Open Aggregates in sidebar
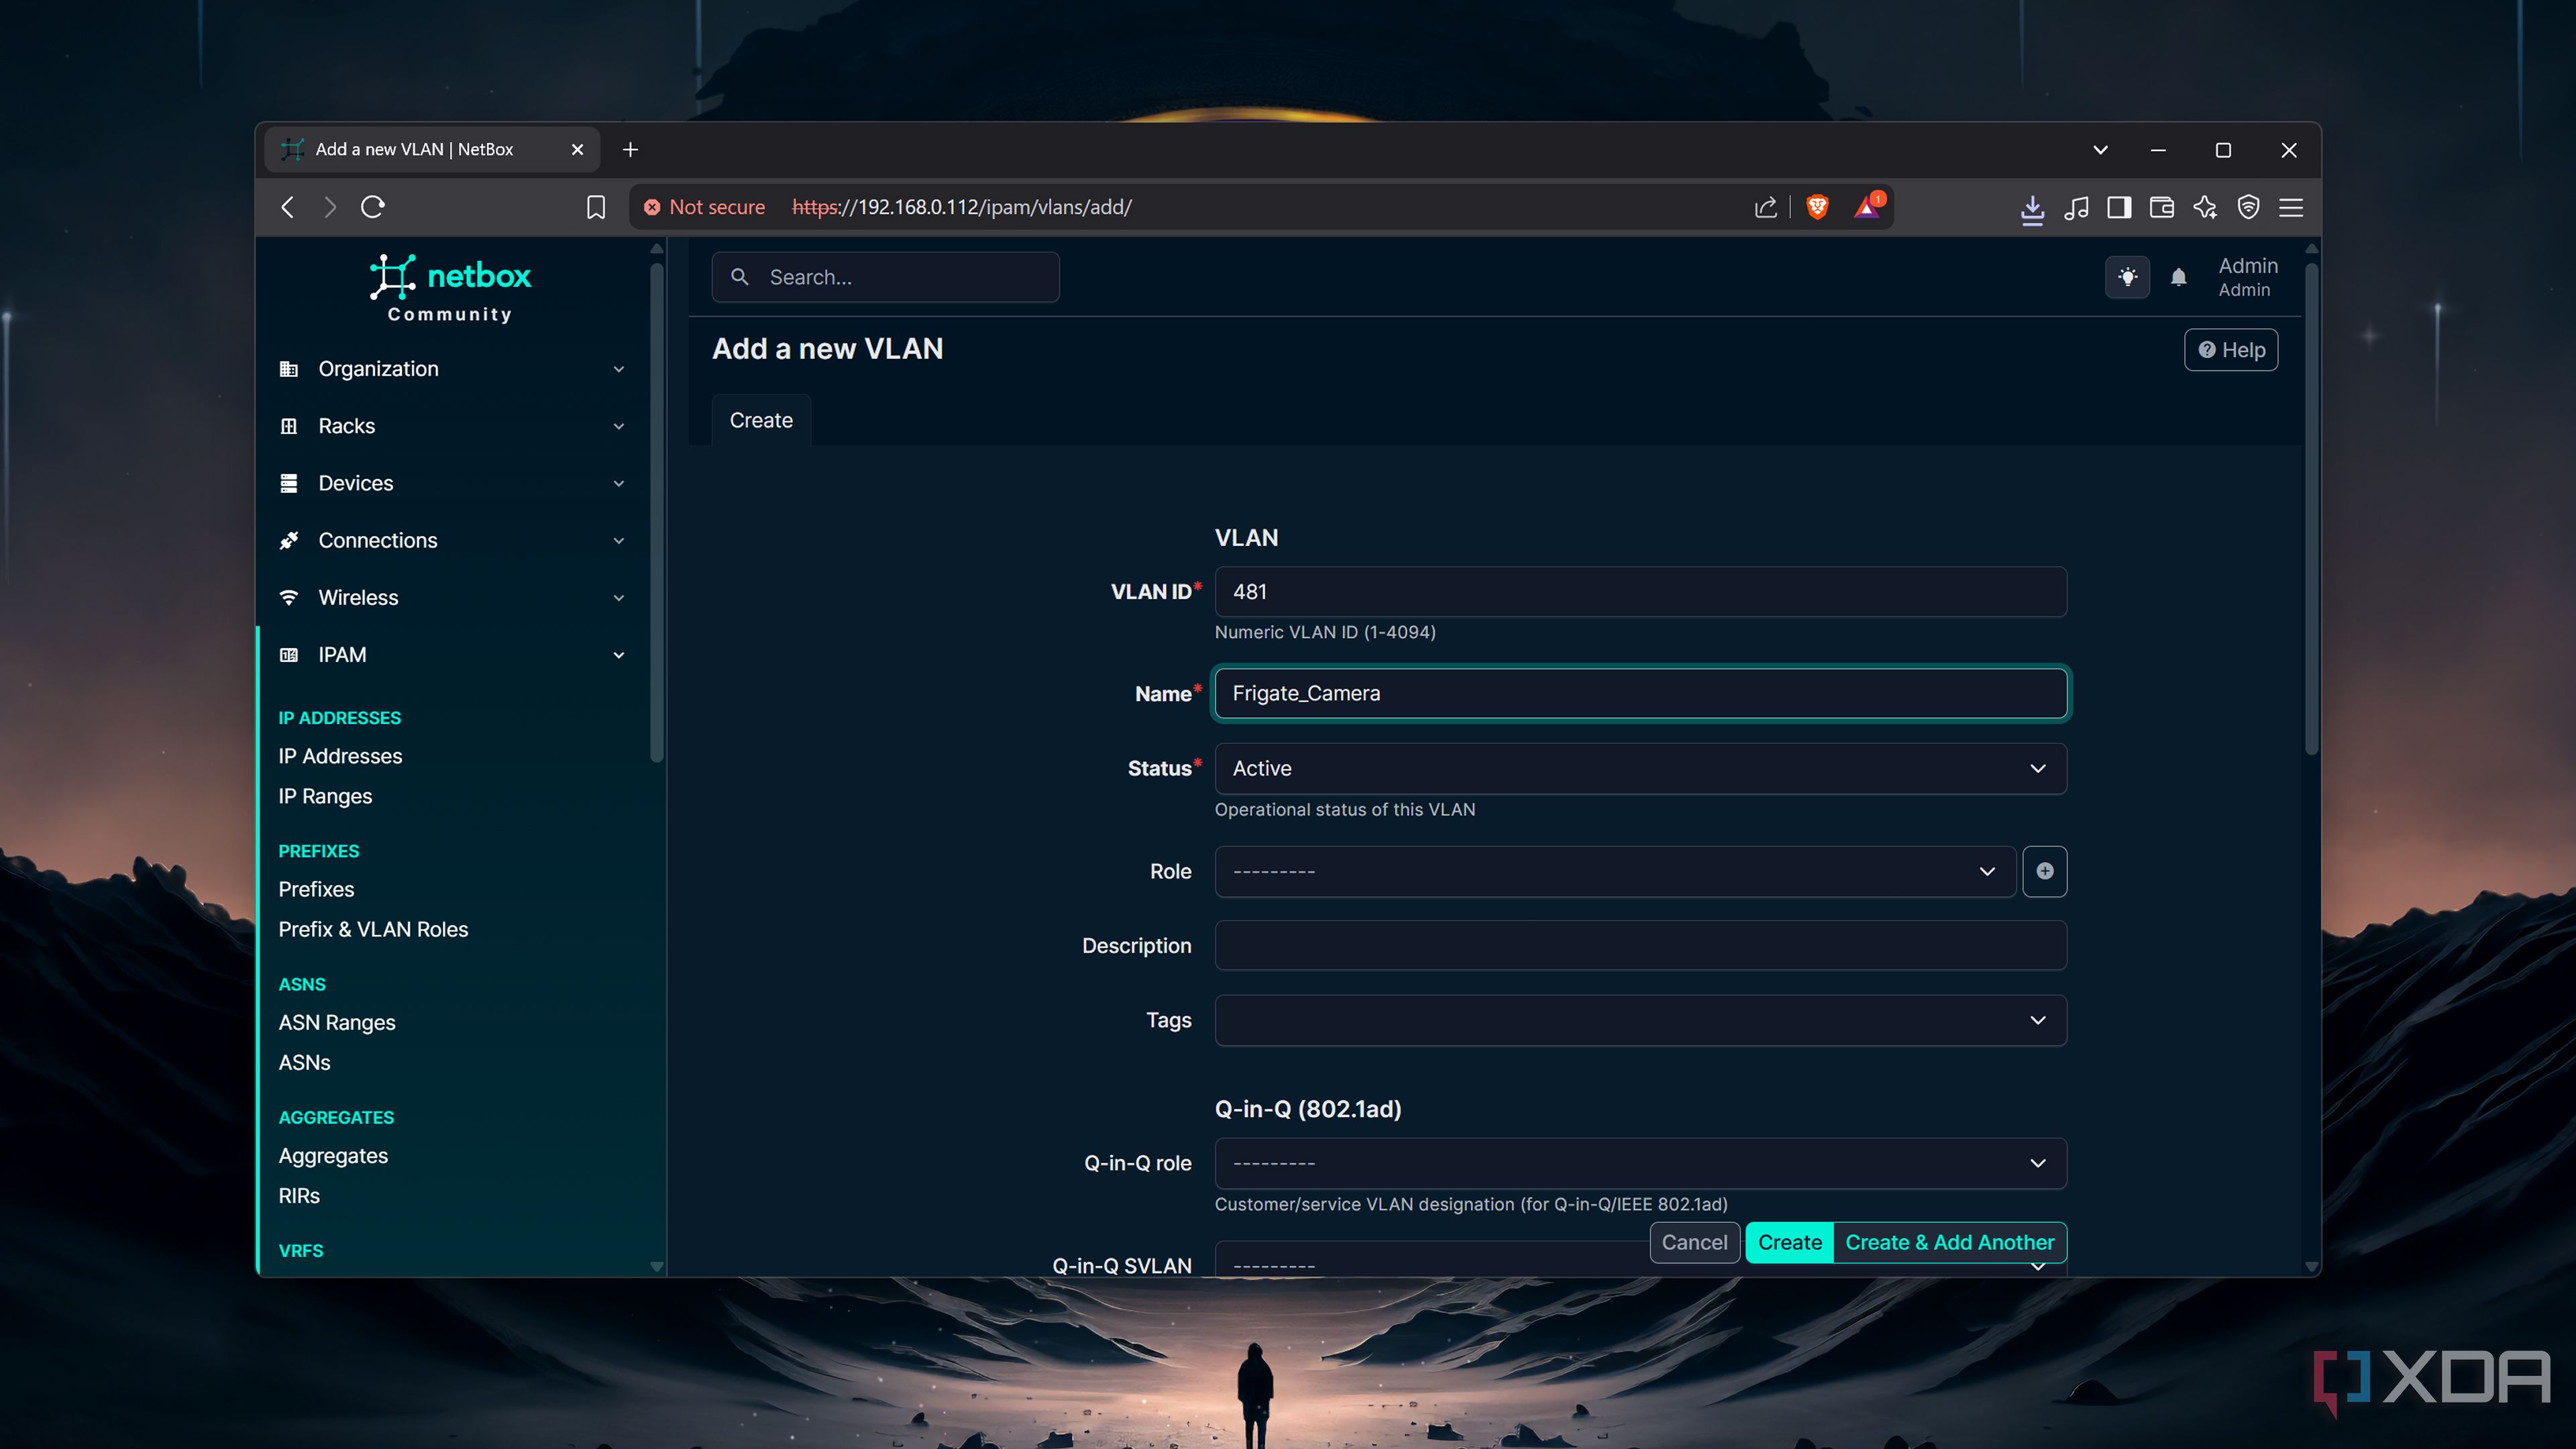The height and width of the screenshot is (1449, 2576). tap(333, 1155)
